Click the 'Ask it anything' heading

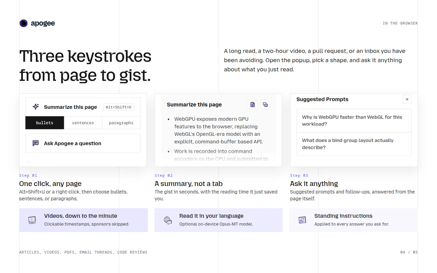(x=314, y=184)
